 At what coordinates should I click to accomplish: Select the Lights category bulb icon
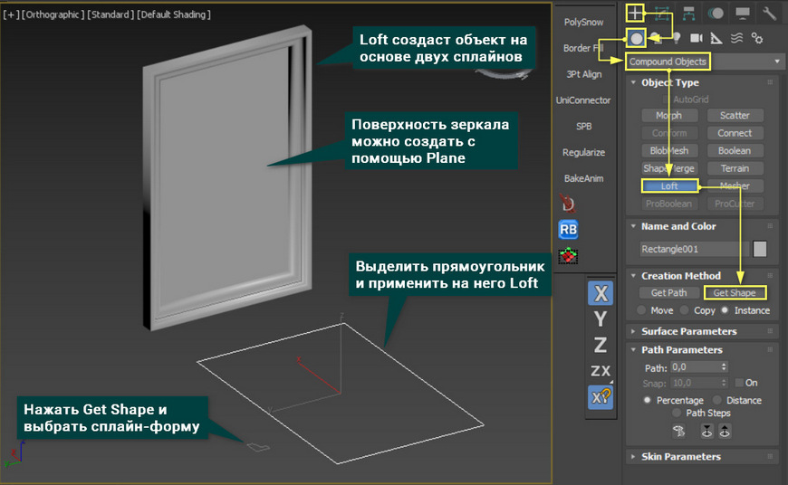click(x=677, y=38)
